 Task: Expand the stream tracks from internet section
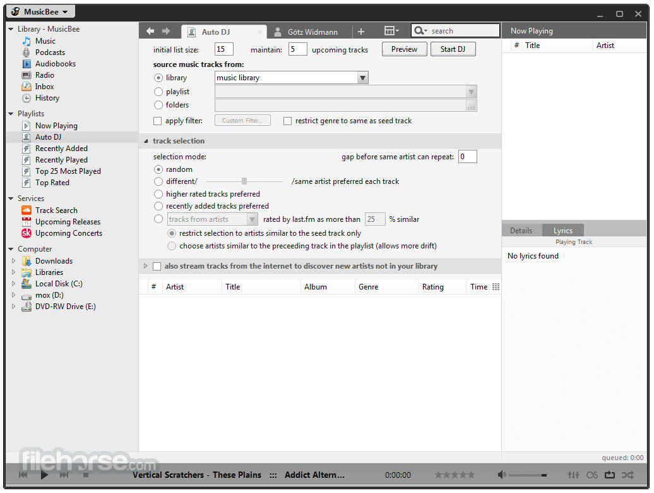[146, 266]
